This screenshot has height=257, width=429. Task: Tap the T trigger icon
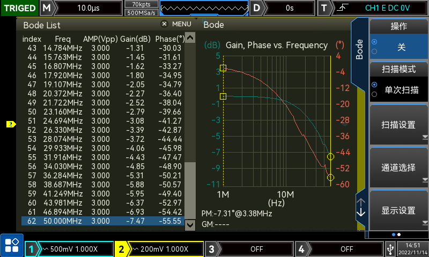point(324,8)
